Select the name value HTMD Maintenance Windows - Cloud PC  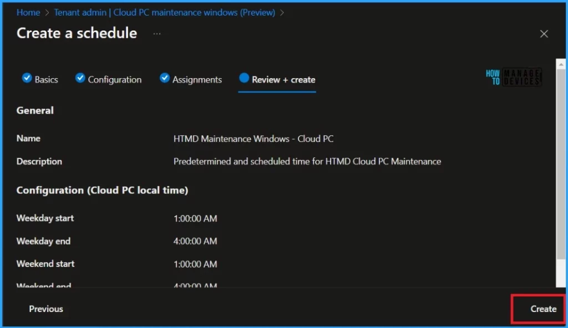tap(253, 139)
